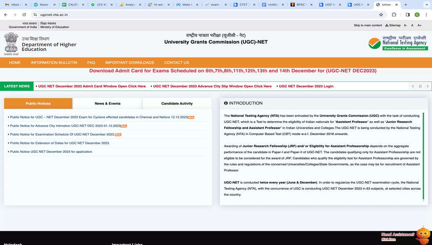Screen dimensions: 432x245
Task: Pause the latest news ticker
Action: click(420, 86)
